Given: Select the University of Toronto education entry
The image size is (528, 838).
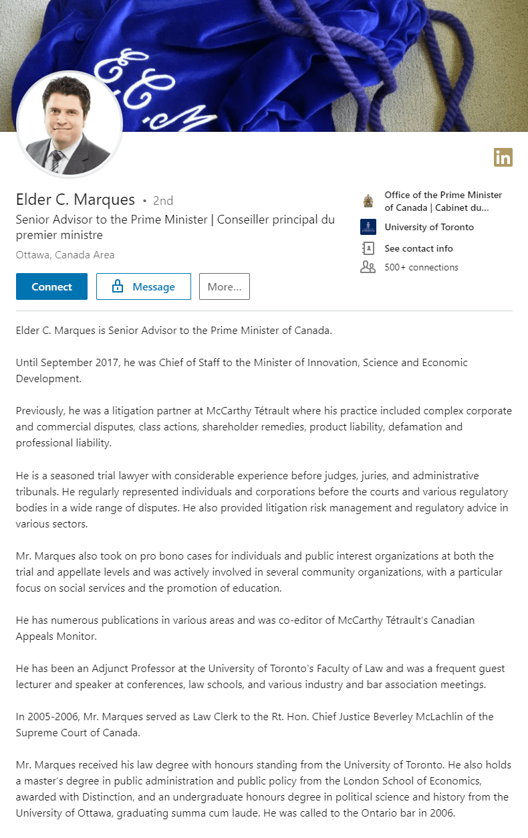Looking at the screenshot, I should [429, 227].
